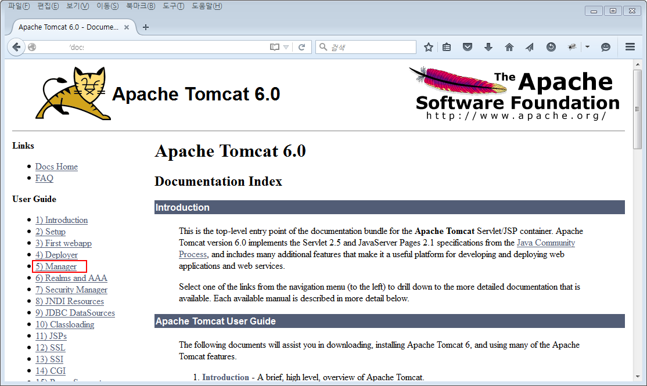This screenshot has width=647, height=386.
Task: Open the 4) Deployer link
Action: point(56,255)
